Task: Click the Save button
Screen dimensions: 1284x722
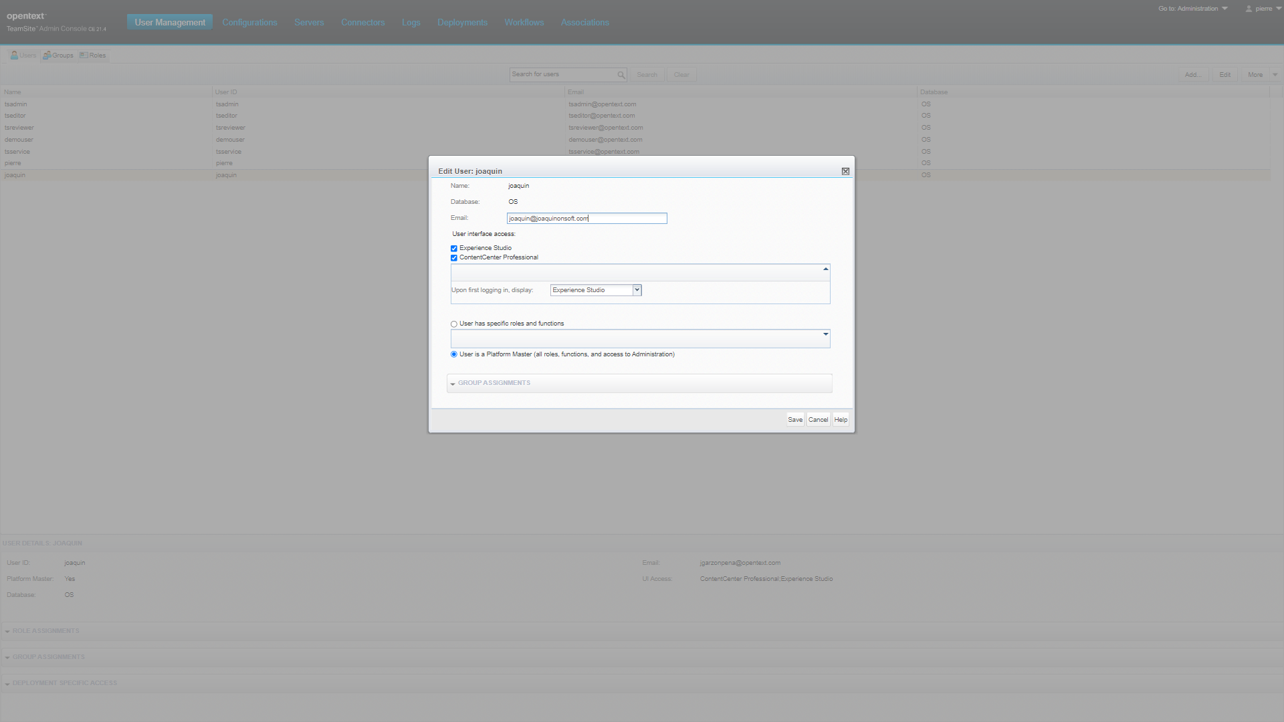Action: pos(794,420)
